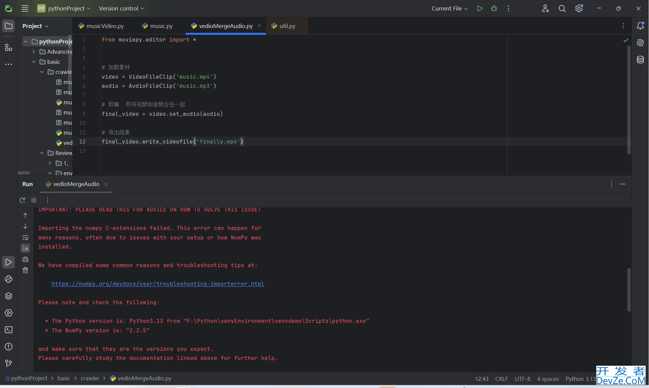This screenshot has width=649, height=388.
Task: Switch to music.py tab
Action: [x=157, y=26]
